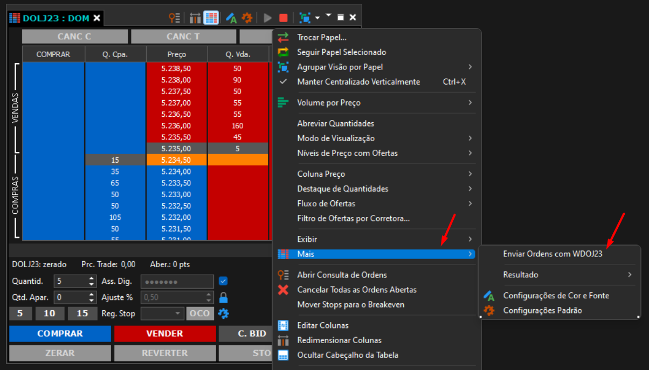Click the blue COMPRAR button
This screenshot has width=649, height=370.
(x=60, y=333)
